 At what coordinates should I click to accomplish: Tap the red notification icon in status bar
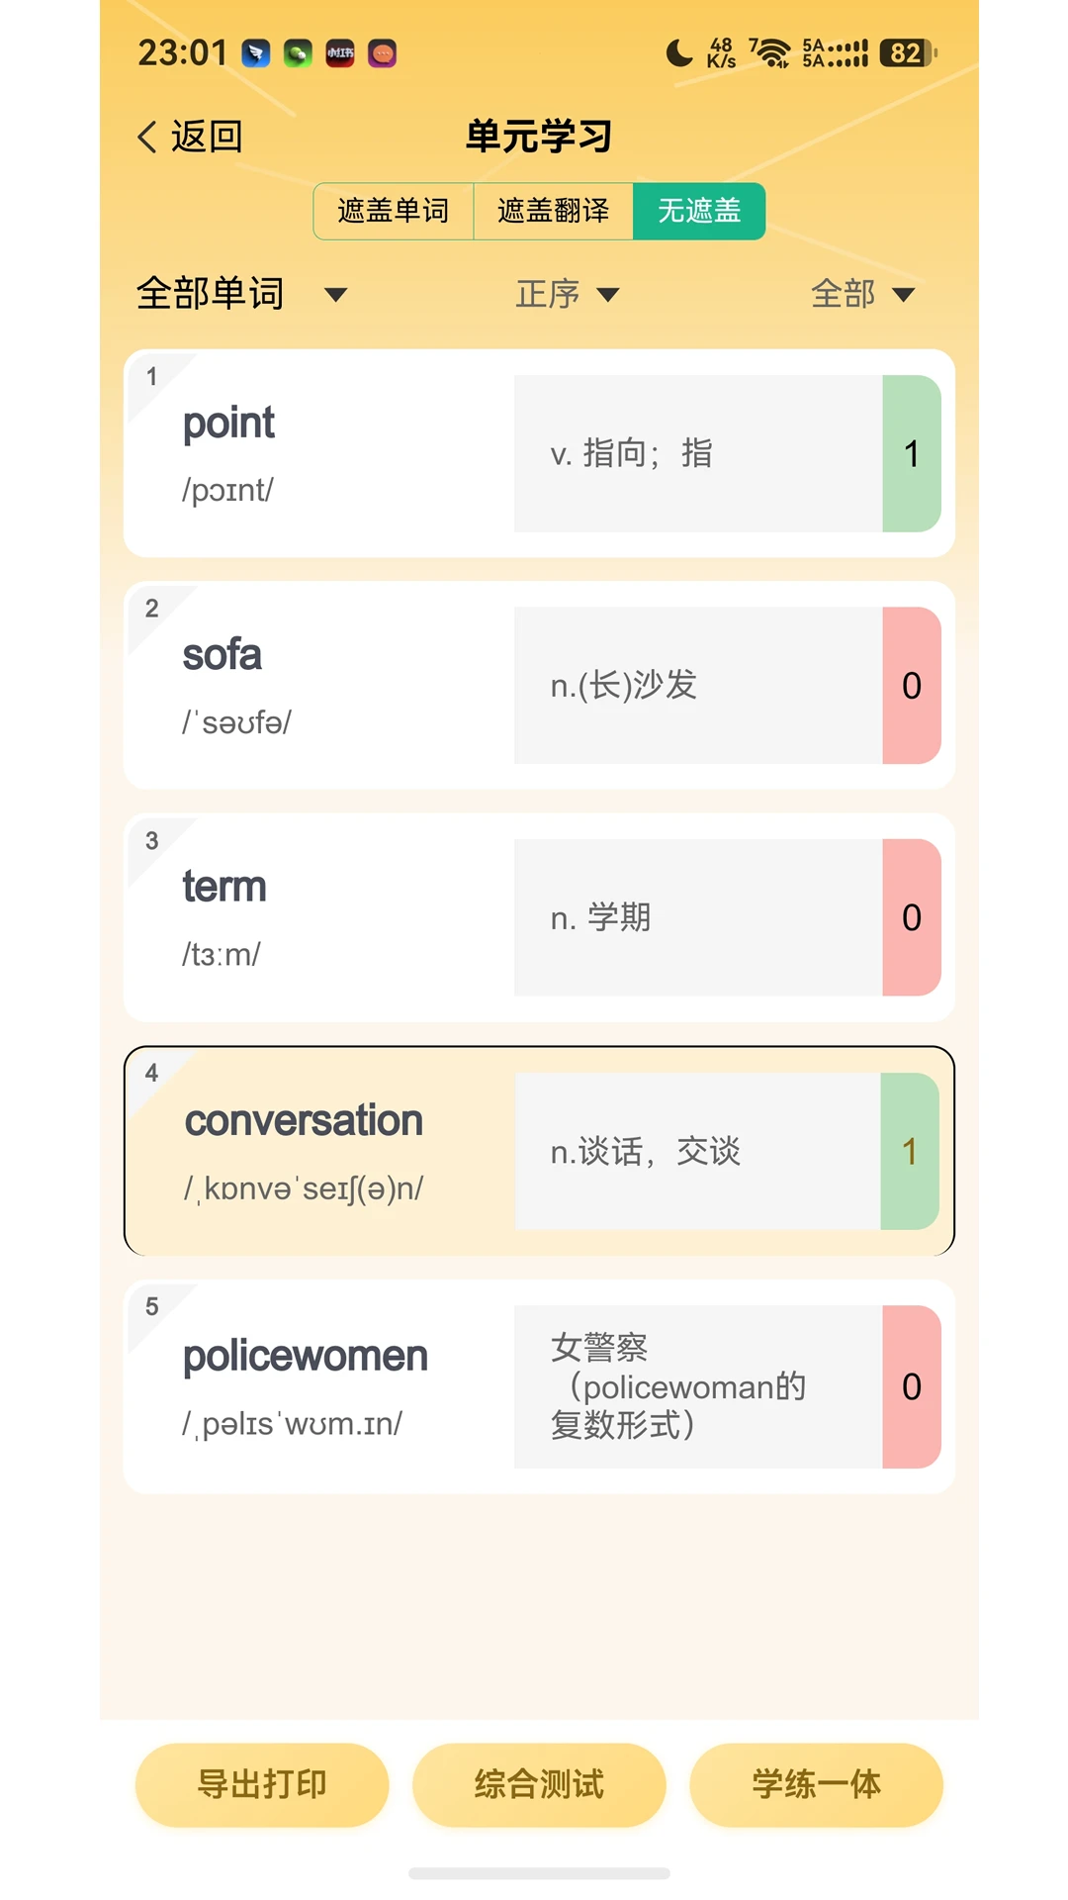[340, 53]
